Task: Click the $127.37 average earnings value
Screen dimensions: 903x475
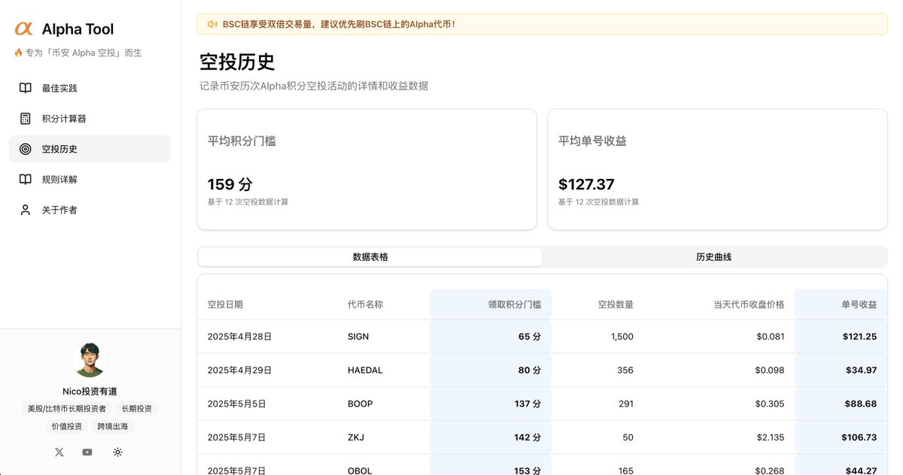Action: pyautogui.click(x=586, y=184)
